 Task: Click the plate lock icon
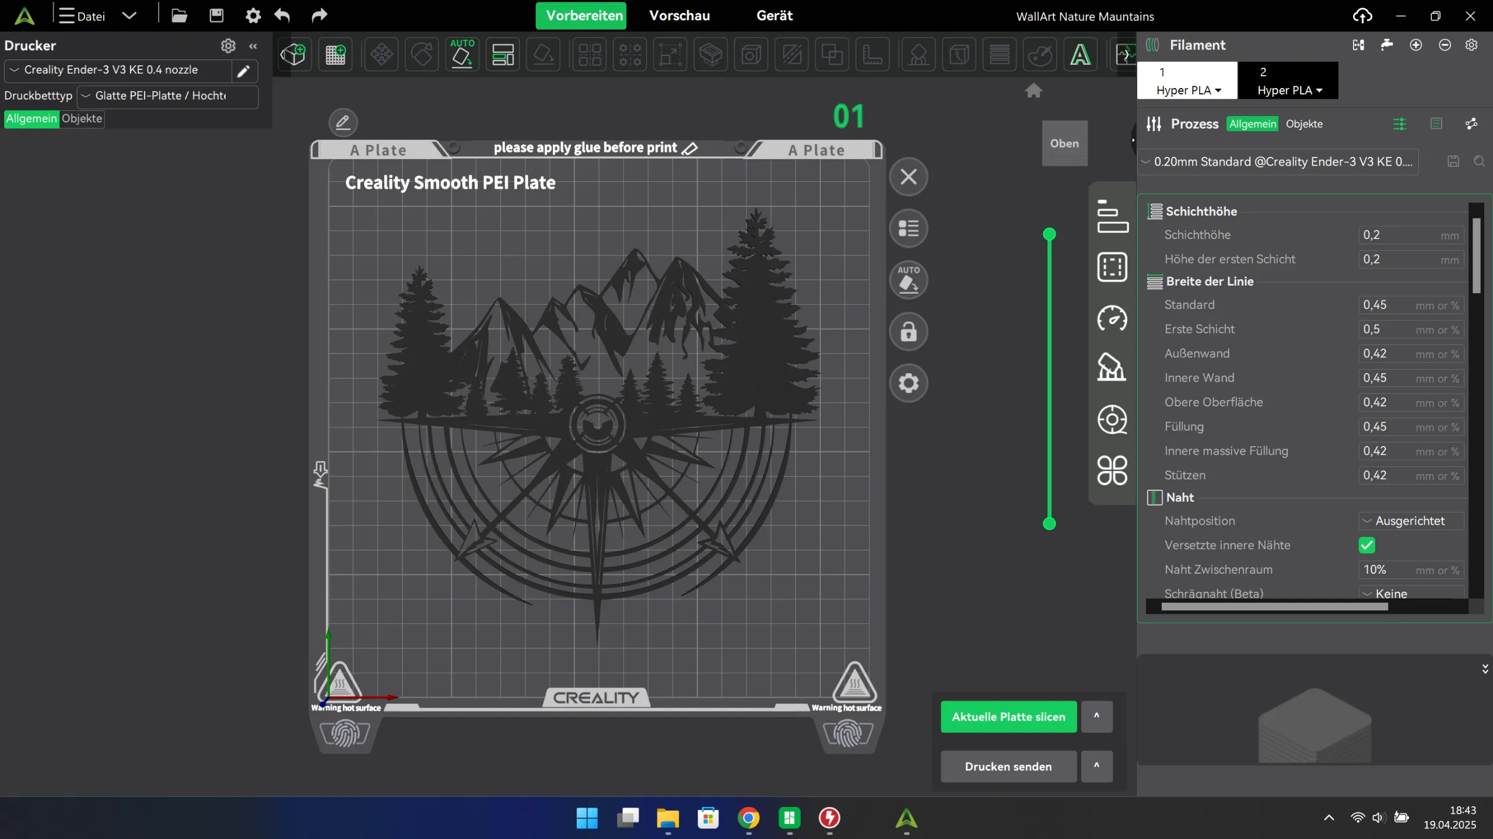tap(908, 332)
